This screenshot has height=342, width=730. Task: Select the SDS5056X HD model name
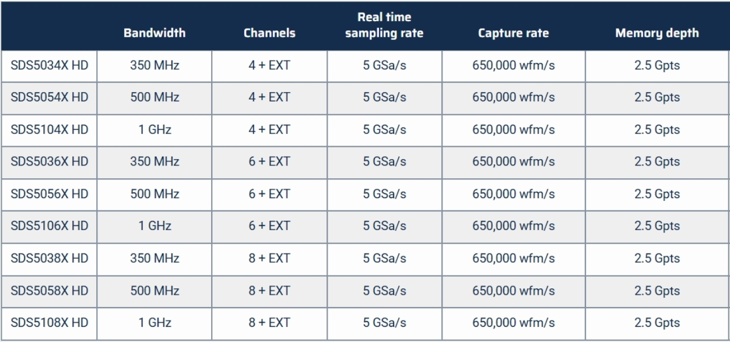coord(50,193)
